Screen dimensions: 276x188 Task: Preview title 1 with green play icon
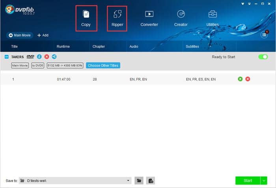tap(240, 79)
